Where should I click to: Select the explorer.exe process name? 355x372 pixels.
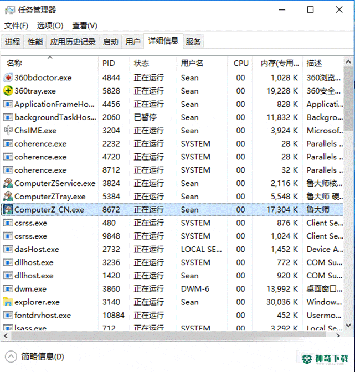[37, 302]
